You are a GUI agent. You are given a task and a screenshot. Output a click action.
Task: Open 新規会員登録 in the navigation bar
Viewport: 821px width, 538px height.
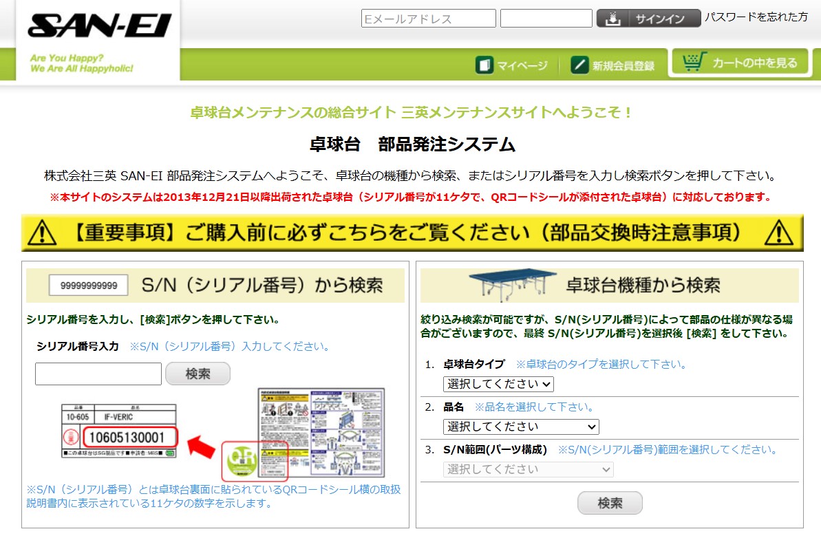pos(612,65)
